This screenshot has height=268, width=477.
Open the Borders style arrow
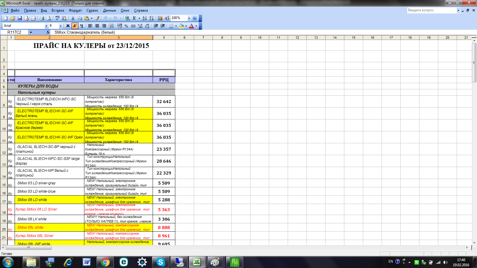pyautogui.click(x=176, y=26)
